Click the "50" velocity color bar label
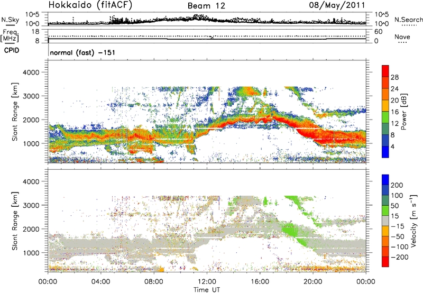This screenshot has width=423, height=293. click(394, 206)
